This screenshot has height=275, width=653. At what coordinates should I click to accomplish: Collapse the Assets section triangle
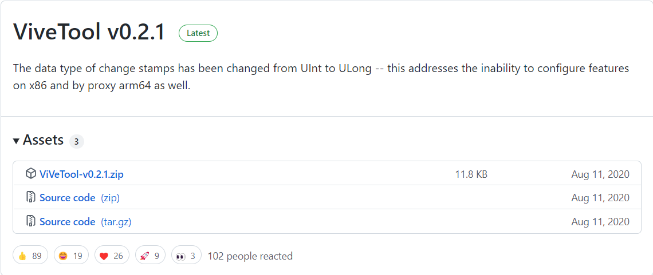point(16,141)
